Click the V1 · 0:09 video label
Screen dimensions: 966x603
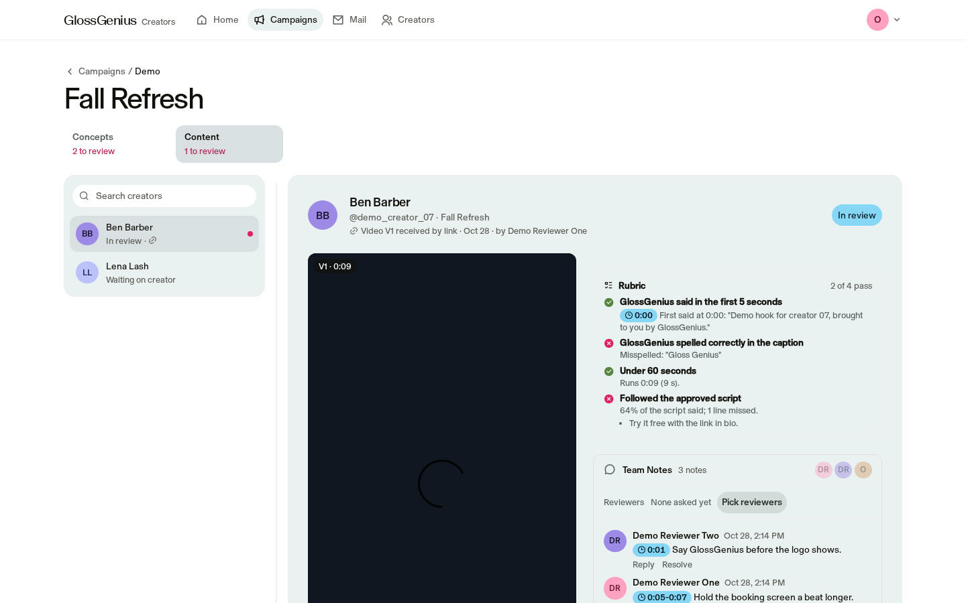(335, 267)
